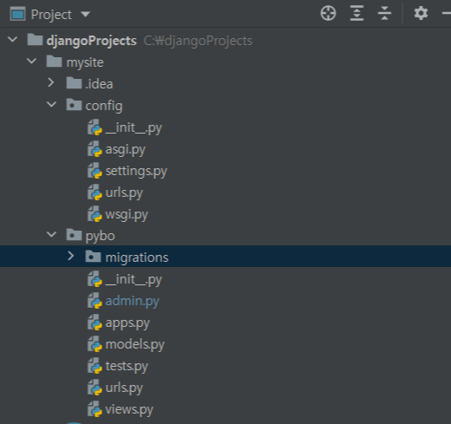Expand the .idea folder chevron
The image size is (451, 424).
tap(51, 82)
